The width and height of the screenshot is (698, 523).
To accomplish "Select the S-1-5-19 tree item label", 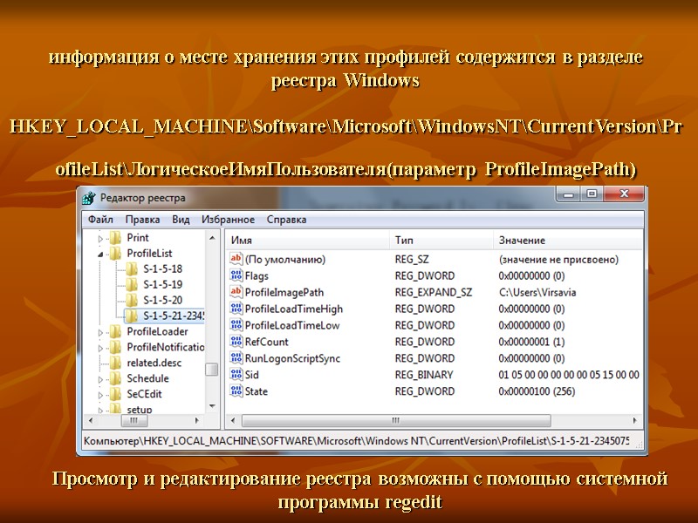I will [x=162, y=285].
